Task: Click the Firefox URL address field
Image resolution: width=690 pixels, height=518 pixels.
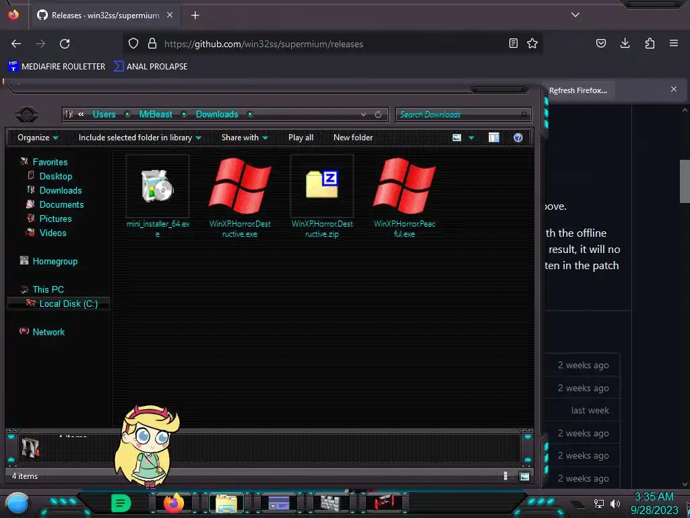Action: [x=334, y=44]
